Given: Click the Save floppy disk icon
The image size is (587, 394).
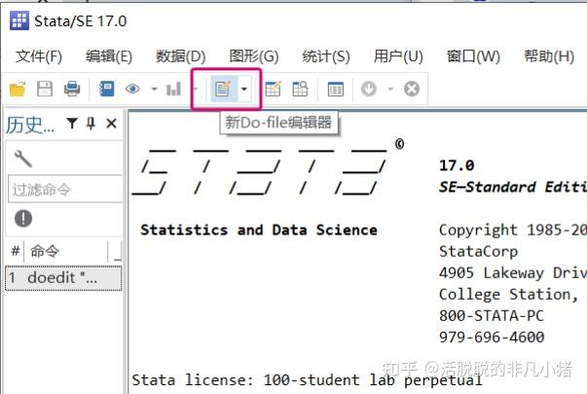Looking at the screenshot, I should pyautogui.click(x=45, y=89).
